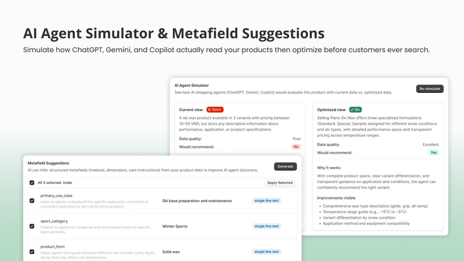This screenshot has width=464, height=261.
Task: Click sport_category single line text tag
Action: coord(267,226)
